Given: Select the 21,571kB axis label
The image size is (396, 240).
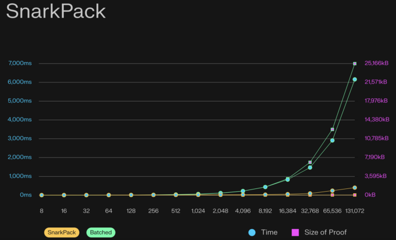Looking at the screenshot, I should point(376,82).
